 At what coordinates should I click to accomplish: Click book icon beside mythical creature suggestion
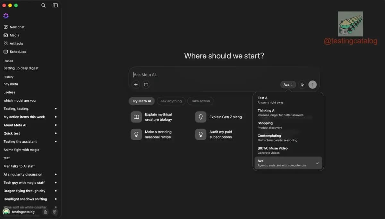[136, 117]
